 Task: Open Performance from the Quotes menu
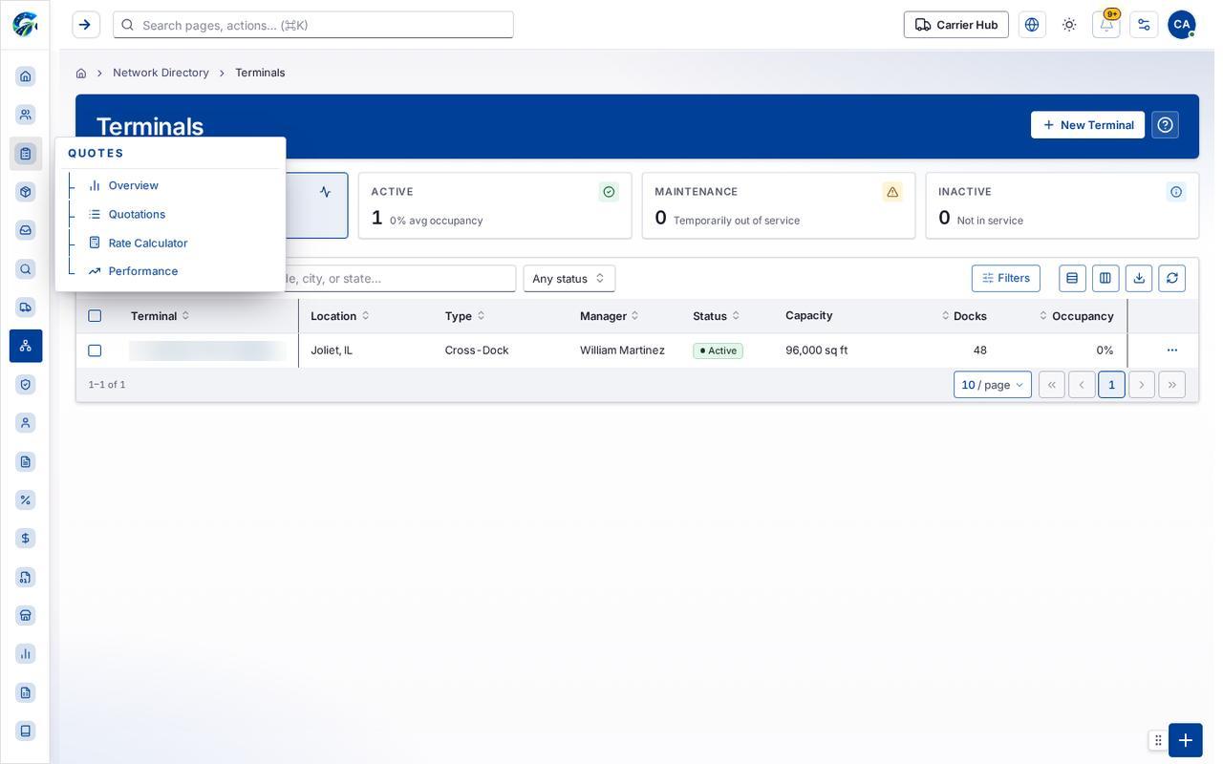(143, 271)
